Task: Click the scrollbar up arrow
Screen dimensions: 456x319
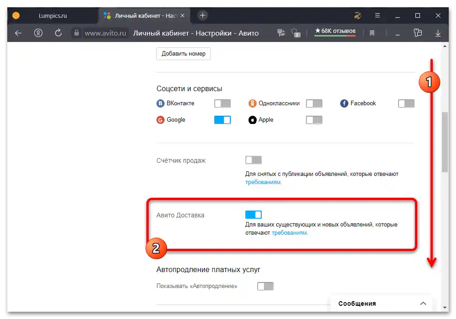Action: coord(445,46)
